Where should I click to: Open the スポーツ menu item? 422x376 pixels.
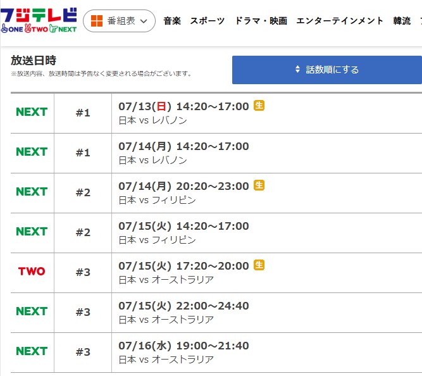pyautogui.click(x=208, y=21)
